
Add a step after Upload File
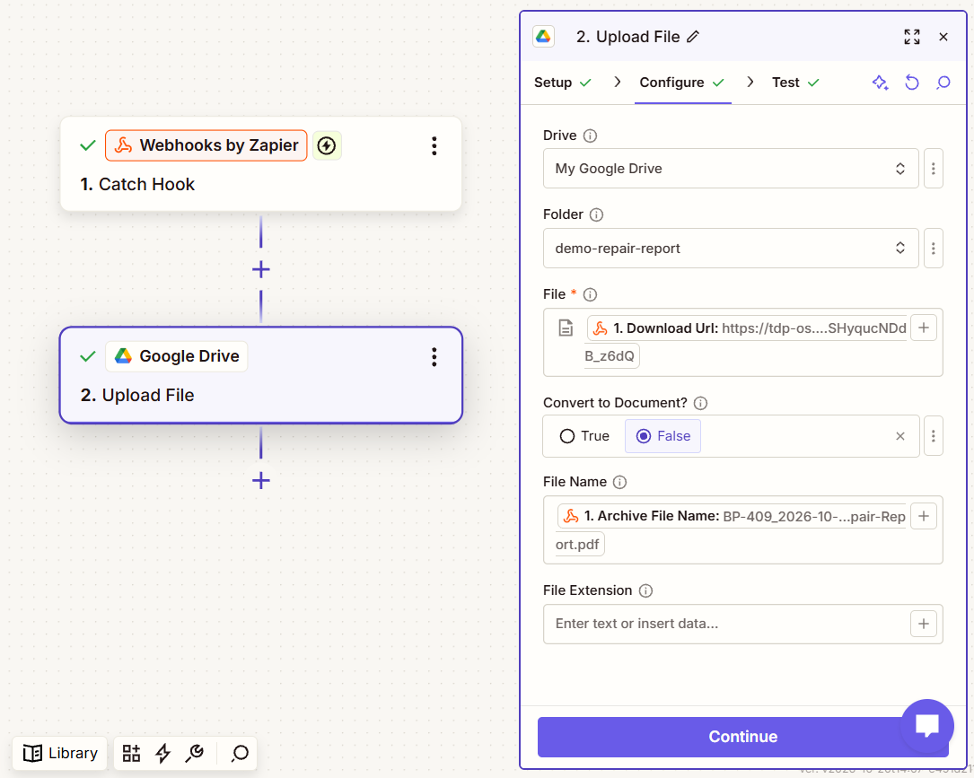point(261,480)
